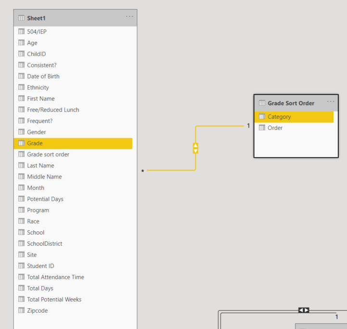Click the column icon next to Zipcode
Screen dimensions: 347x329
pos(21,310)
